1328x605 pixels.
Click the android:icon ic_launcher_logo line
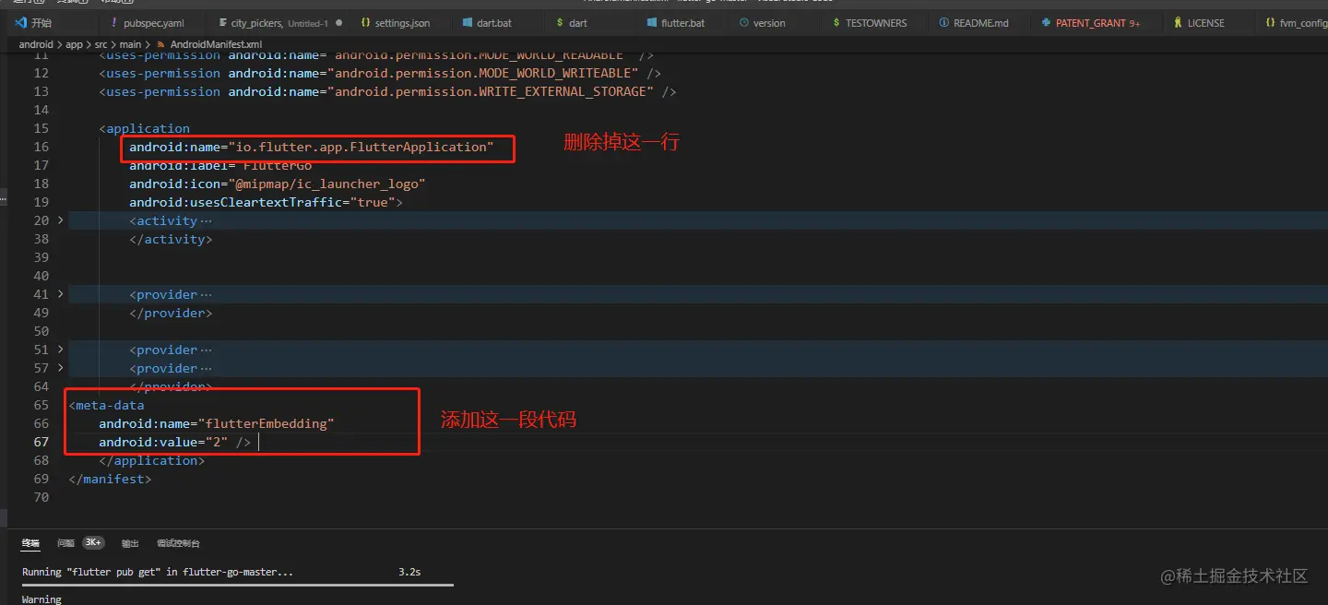tap(277, 184)
